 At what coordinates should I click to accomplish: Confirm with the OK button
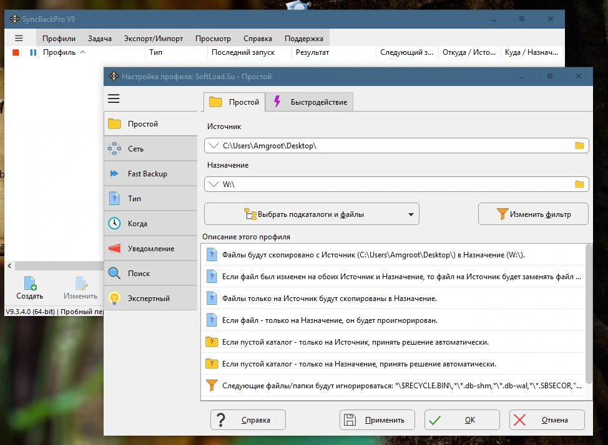(462, 420)
